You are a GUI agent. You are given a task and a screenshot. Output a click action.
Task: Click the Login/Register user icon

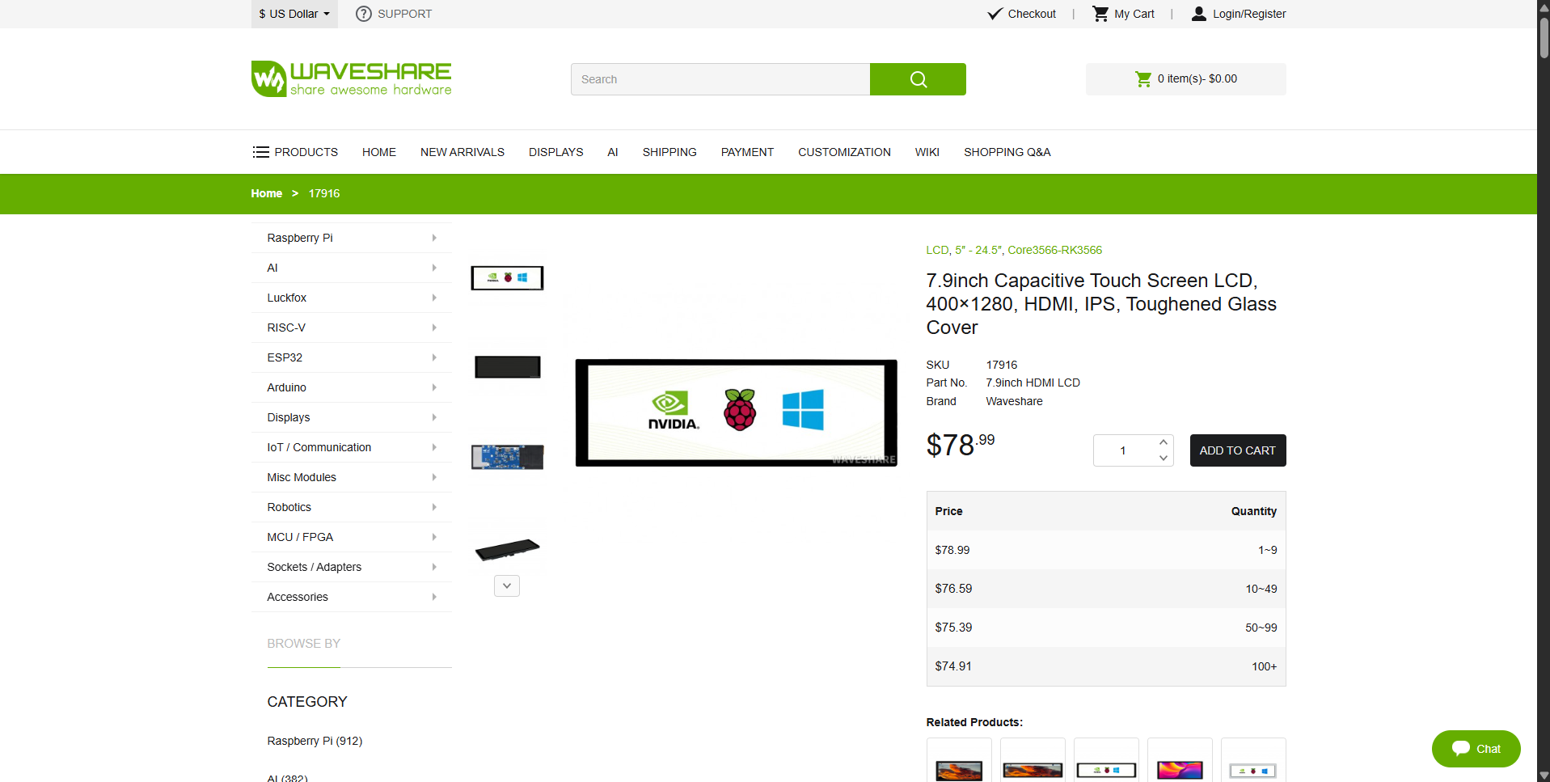1199,14
